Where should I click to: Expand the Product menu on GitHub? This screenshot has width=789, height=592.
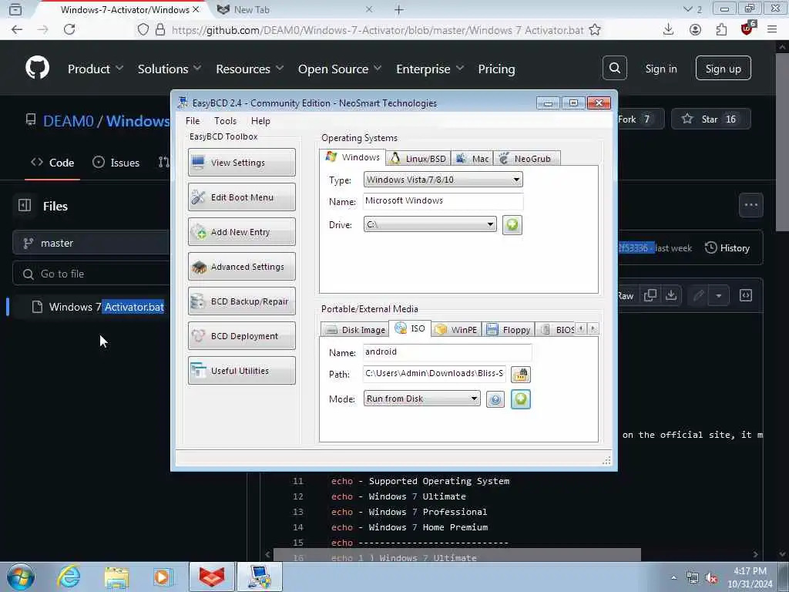point(95,69)
